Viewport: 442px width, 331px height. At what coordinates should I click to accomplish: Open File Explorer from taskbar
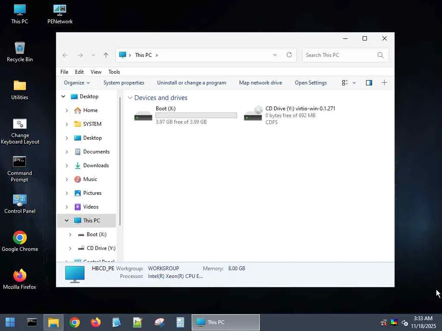click(53, 322)
